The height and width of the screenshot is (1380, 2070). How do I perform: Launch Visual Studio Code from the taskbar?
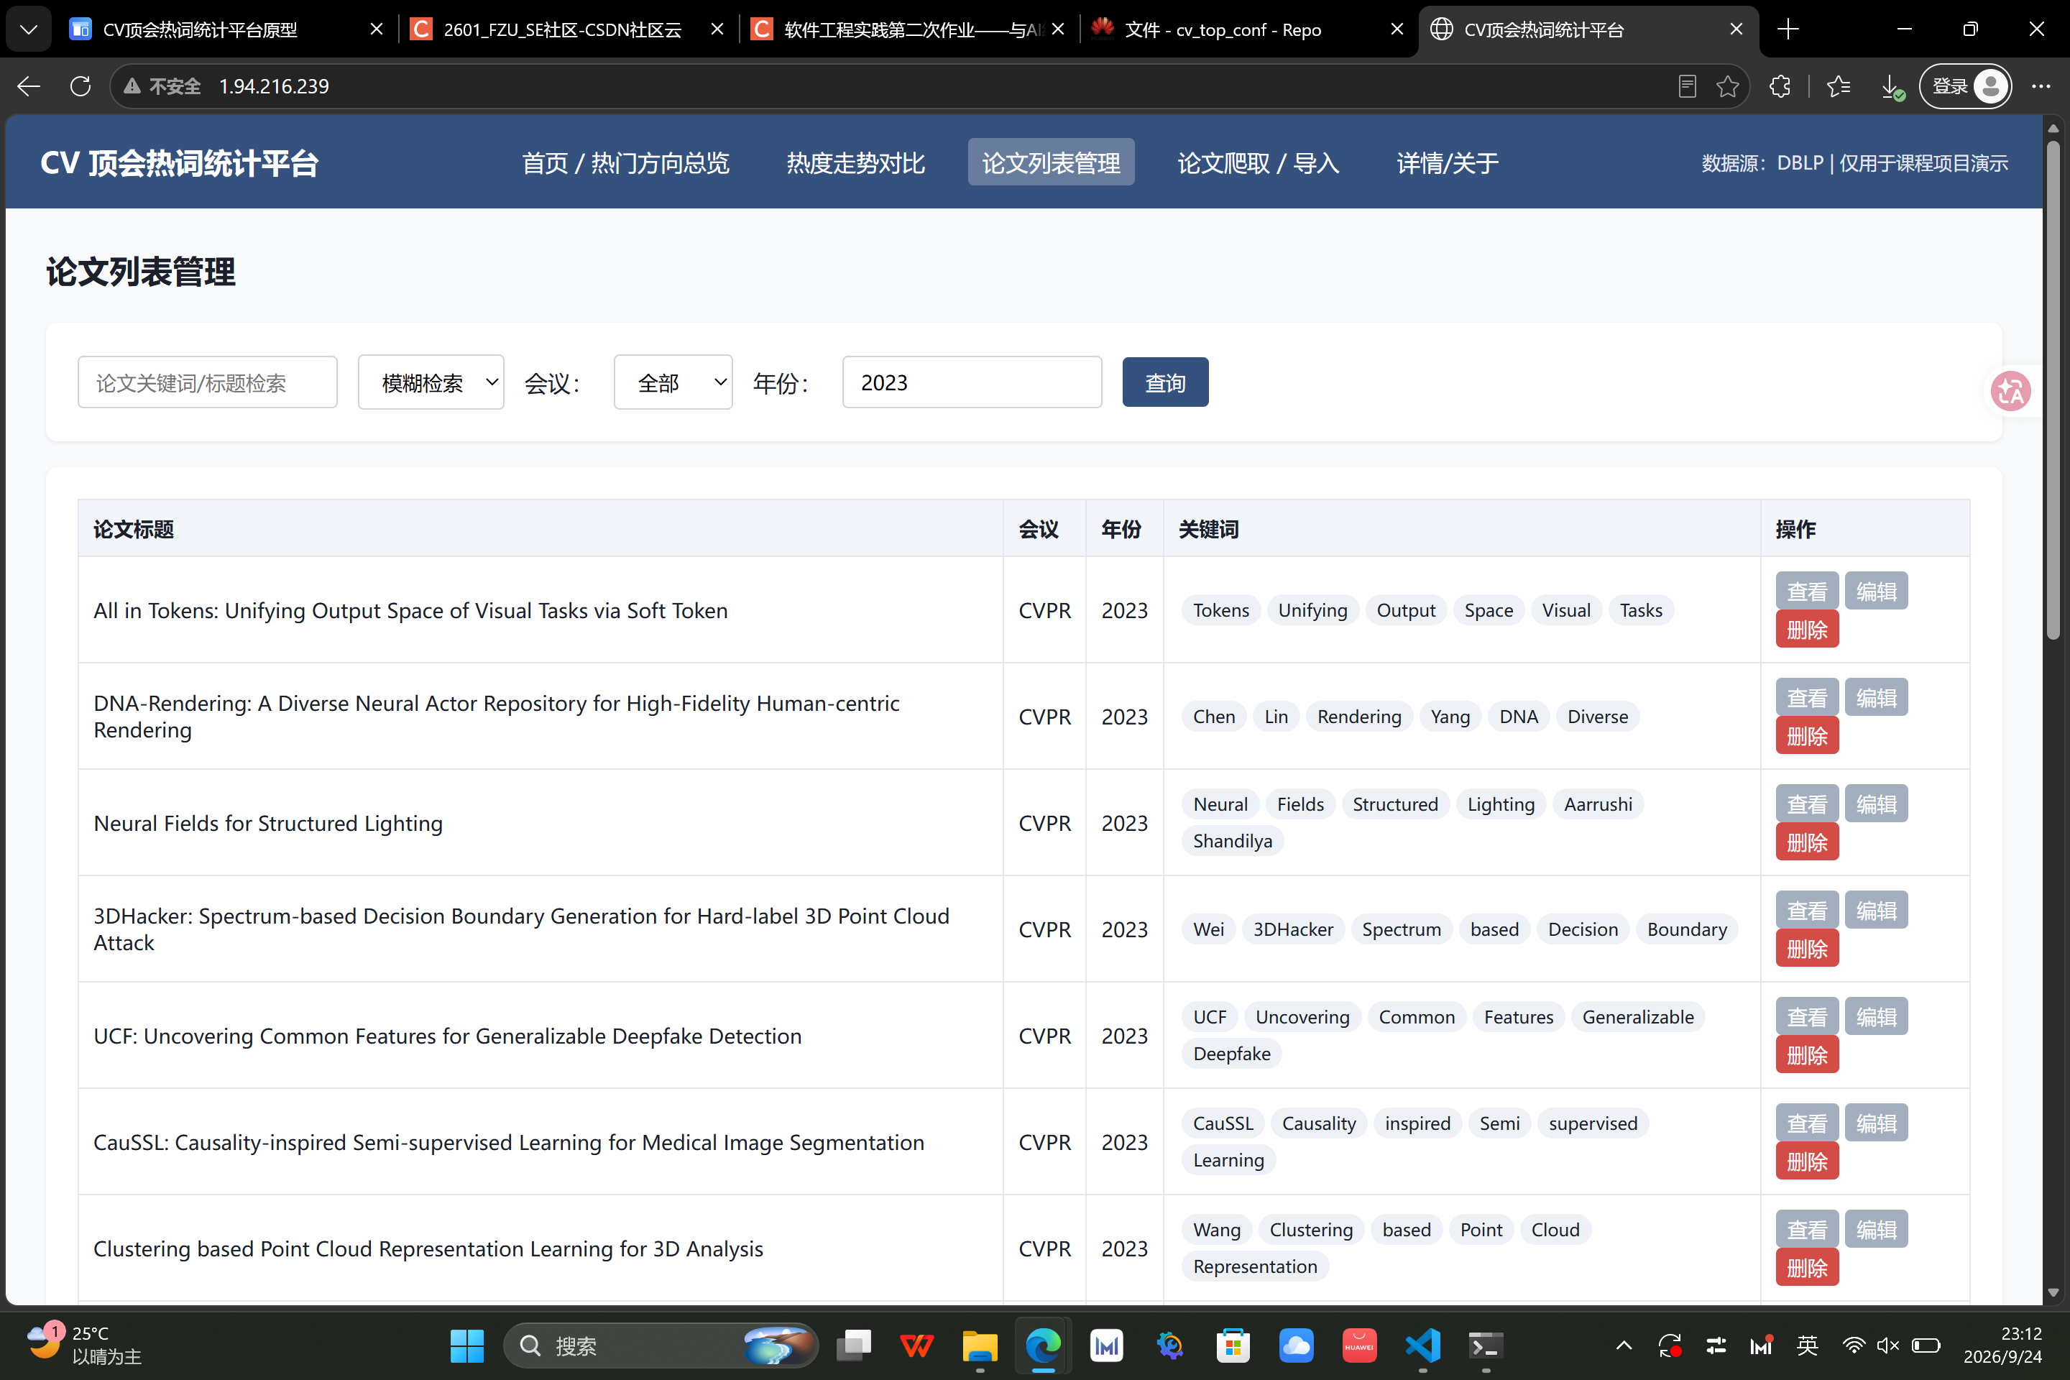(x=1423, y=1345)
